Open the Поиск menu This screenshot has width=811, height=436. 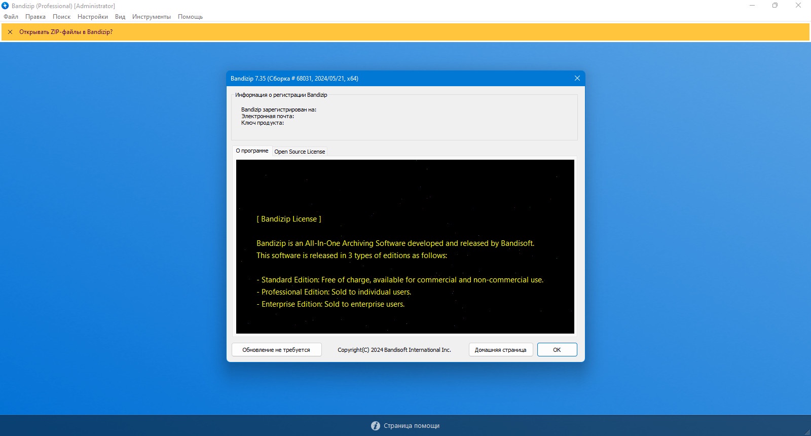tap(62, 17)
